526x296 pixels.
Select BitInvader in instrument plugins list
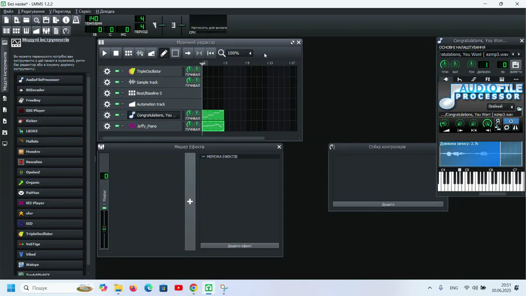tap(50, 90)
